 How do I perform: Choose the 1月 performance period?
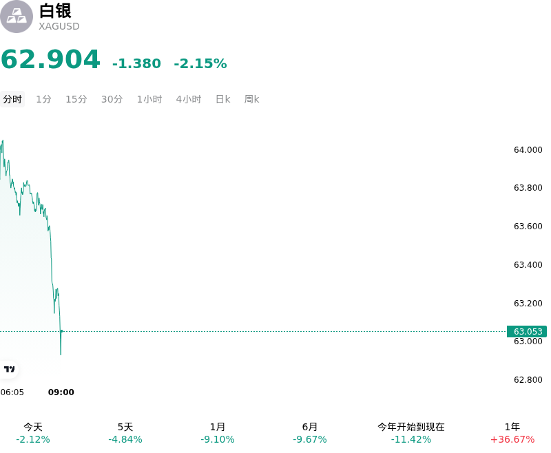tap(218, 433)
